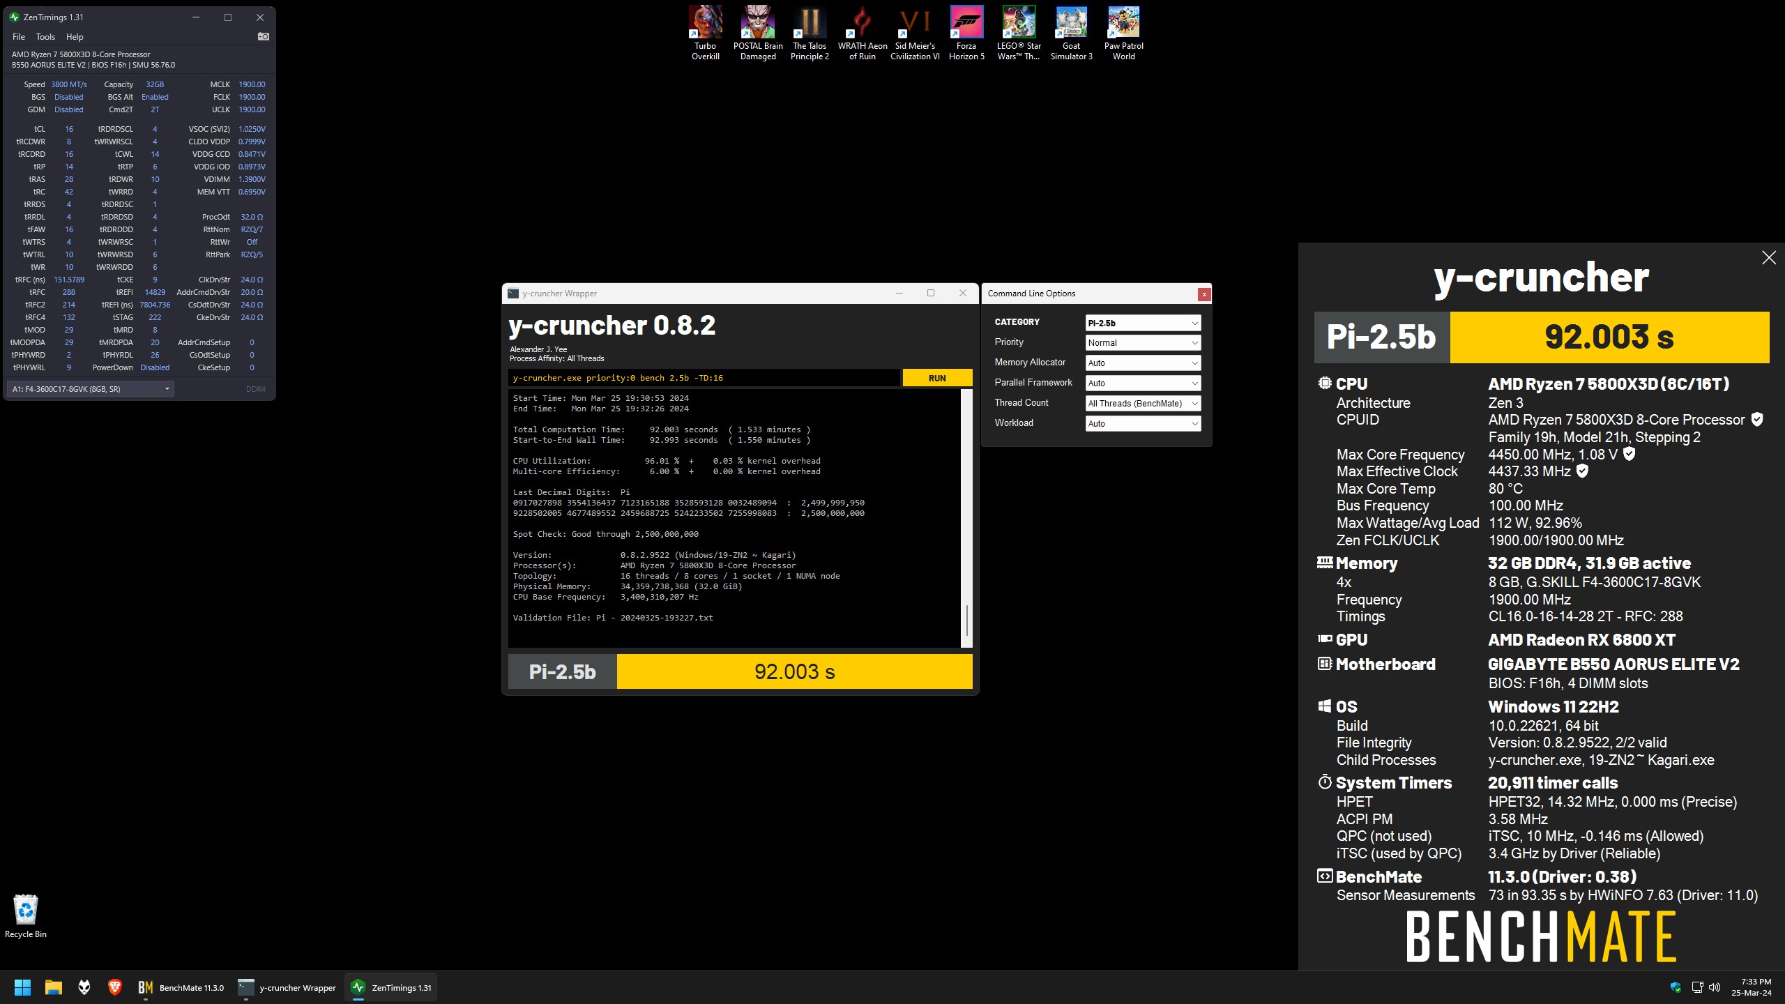Click the Speed 3800 MT/s value
Image resolution: width=1785 pixels, height=1004 pixels.
pyautogui.click(x=69, y=84)
